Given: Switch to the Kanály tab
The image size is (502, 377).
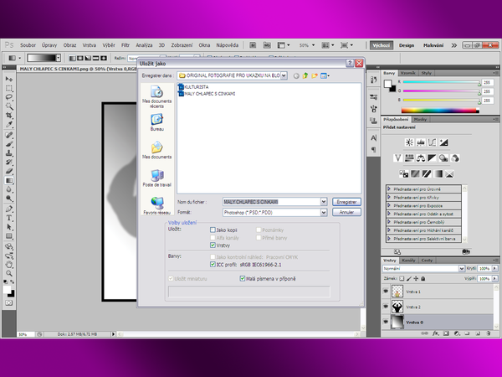Looking at the screenshot, I should coord(409,261).
